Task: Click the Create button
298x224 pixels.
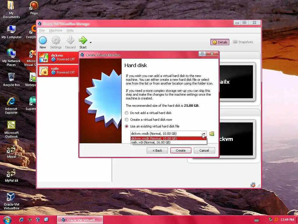Action: point(181,150)
